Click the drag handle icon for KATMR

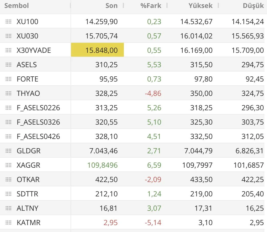pos(8,223)
